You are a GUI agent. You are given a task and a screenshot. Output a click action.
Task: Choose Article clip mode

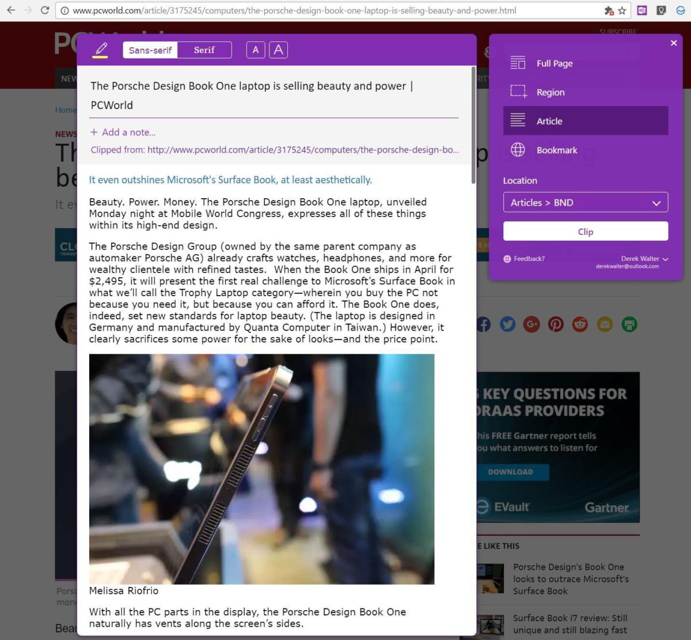(586, 121)
